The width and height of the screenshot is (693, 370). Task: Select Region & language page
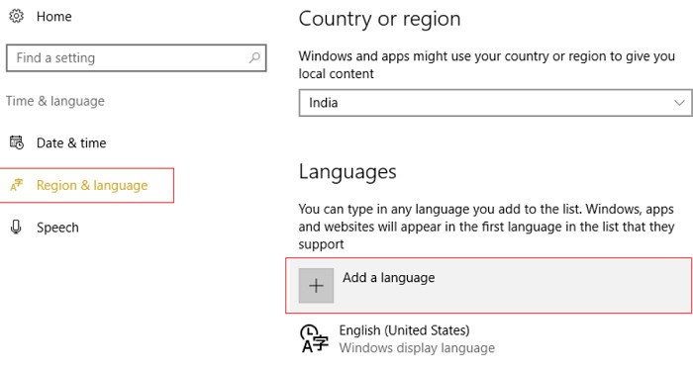click(x=87, y=185)
